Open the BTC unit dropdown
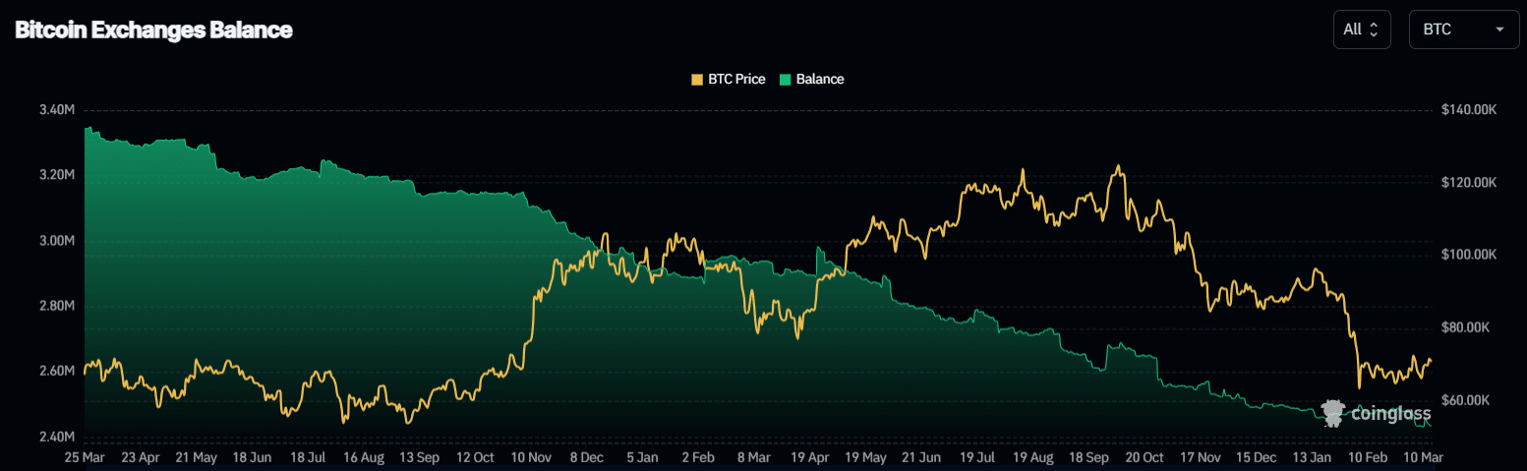 pos(1463,30)
